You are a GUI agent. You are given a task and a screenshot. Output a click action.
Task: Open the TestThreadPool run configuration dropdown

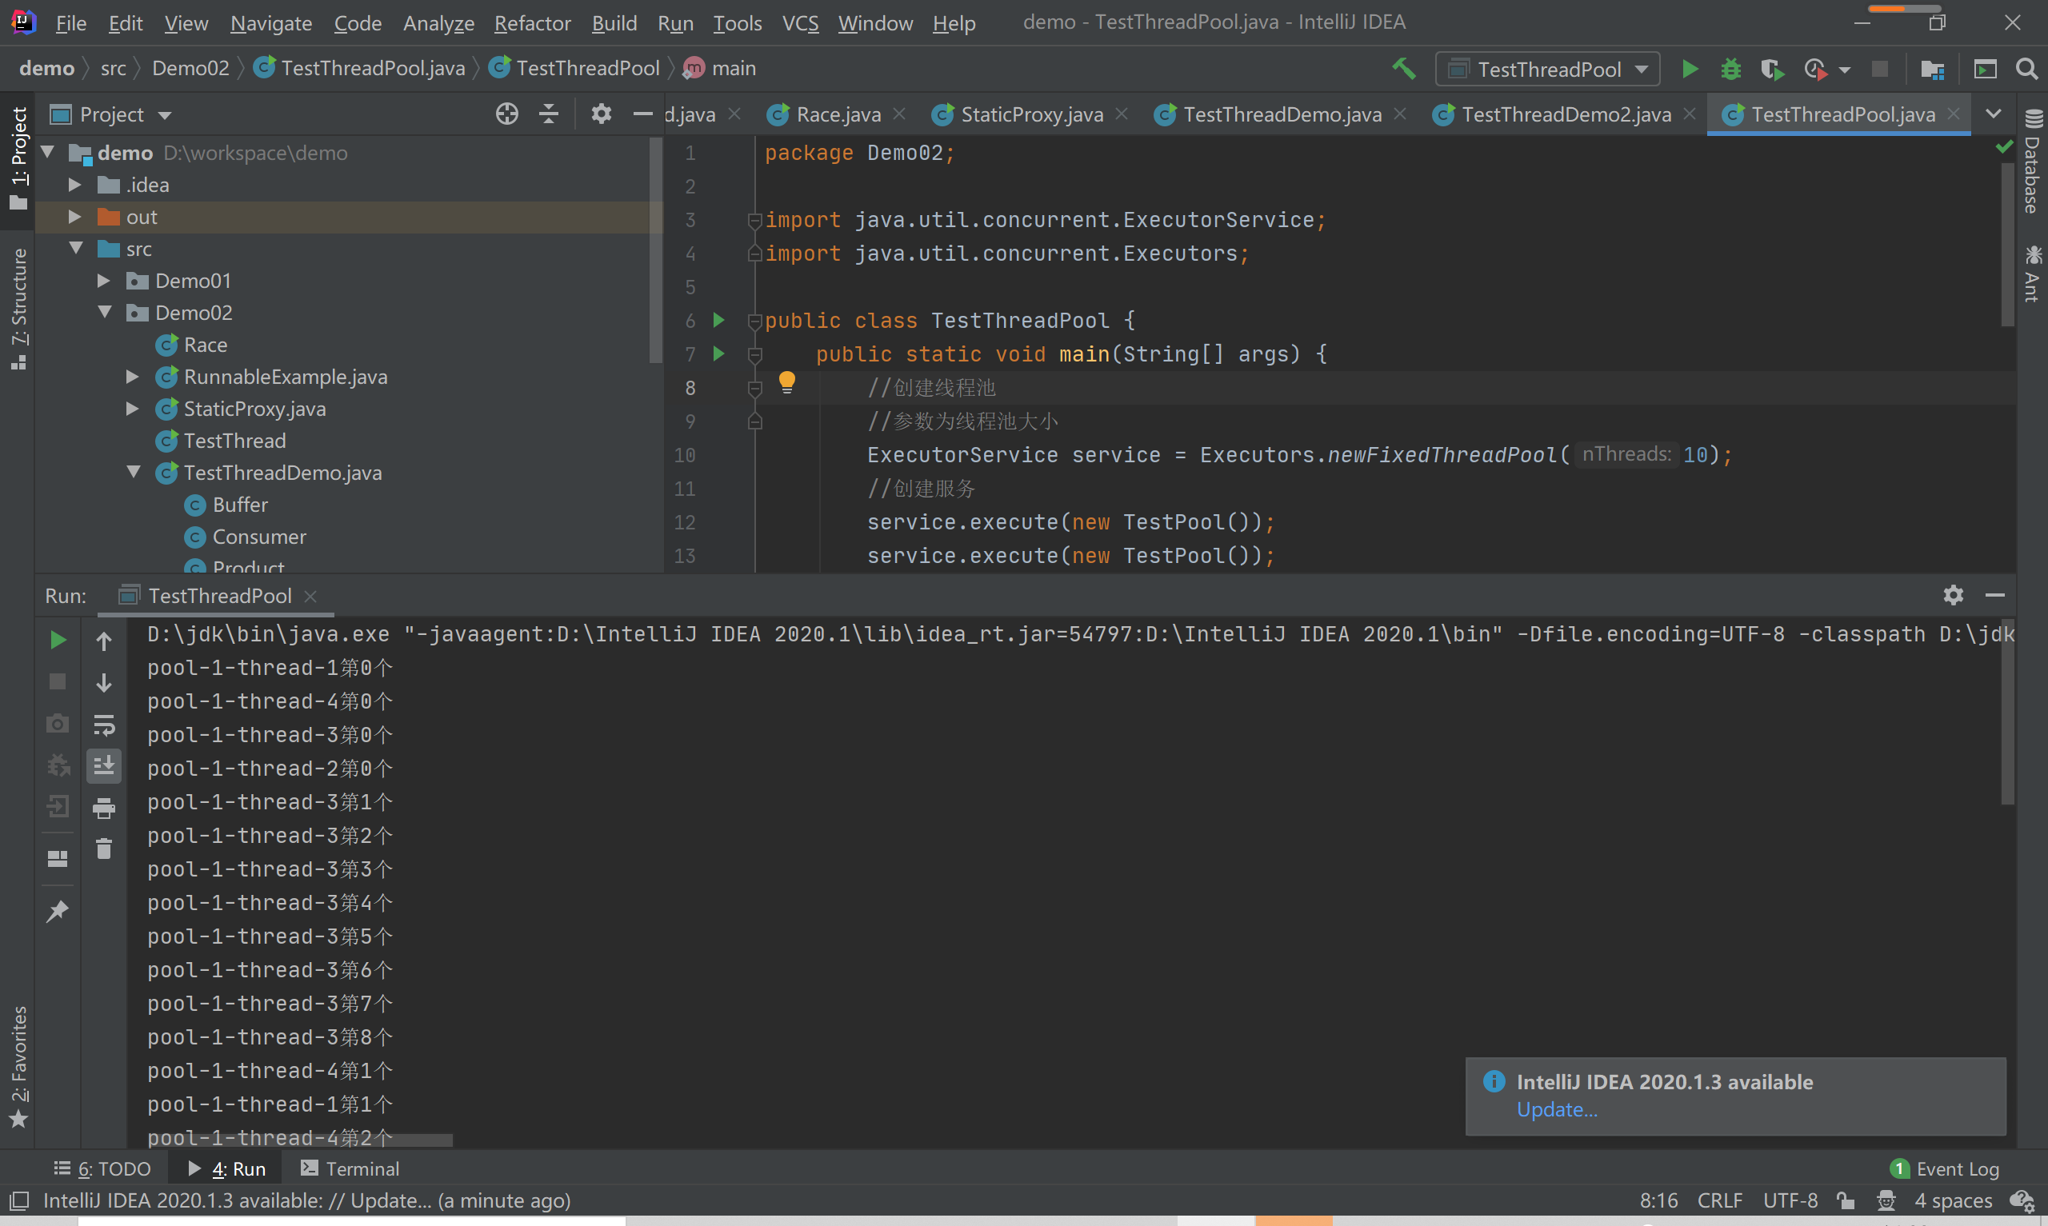coord(1548,70)
